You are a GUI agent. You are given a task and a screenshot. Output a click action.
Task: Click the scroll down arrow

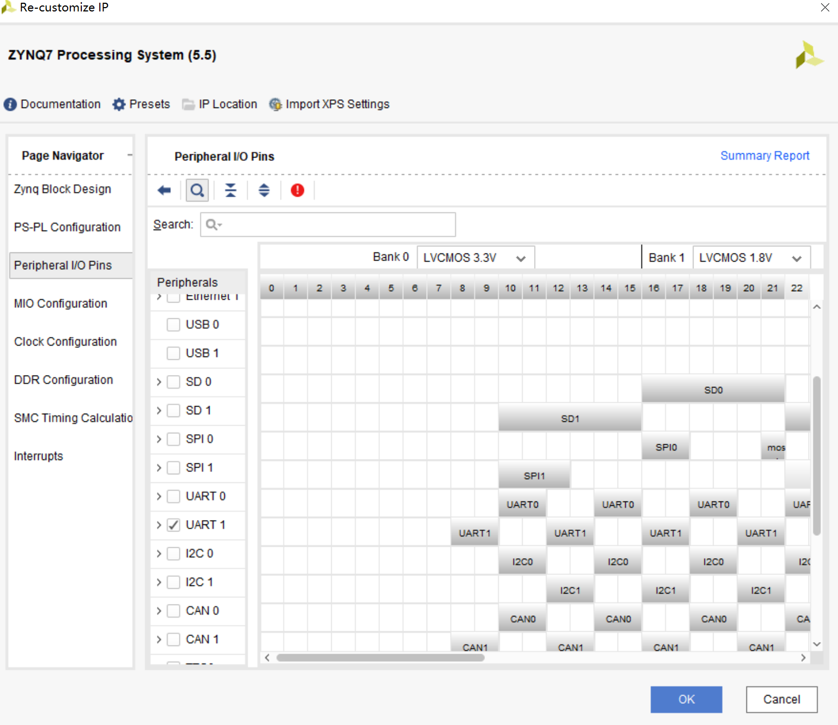click(x=817, y=644)
